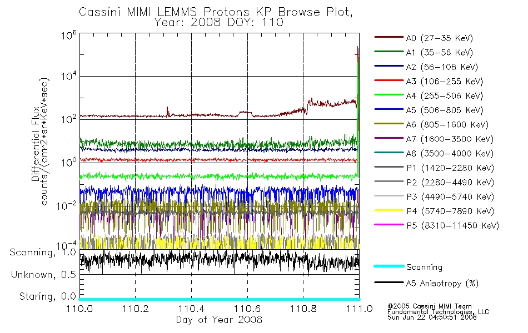Click the 110.8 tick label on x-axis
This screenshot has width=528, height=333.
pos(303,309)
